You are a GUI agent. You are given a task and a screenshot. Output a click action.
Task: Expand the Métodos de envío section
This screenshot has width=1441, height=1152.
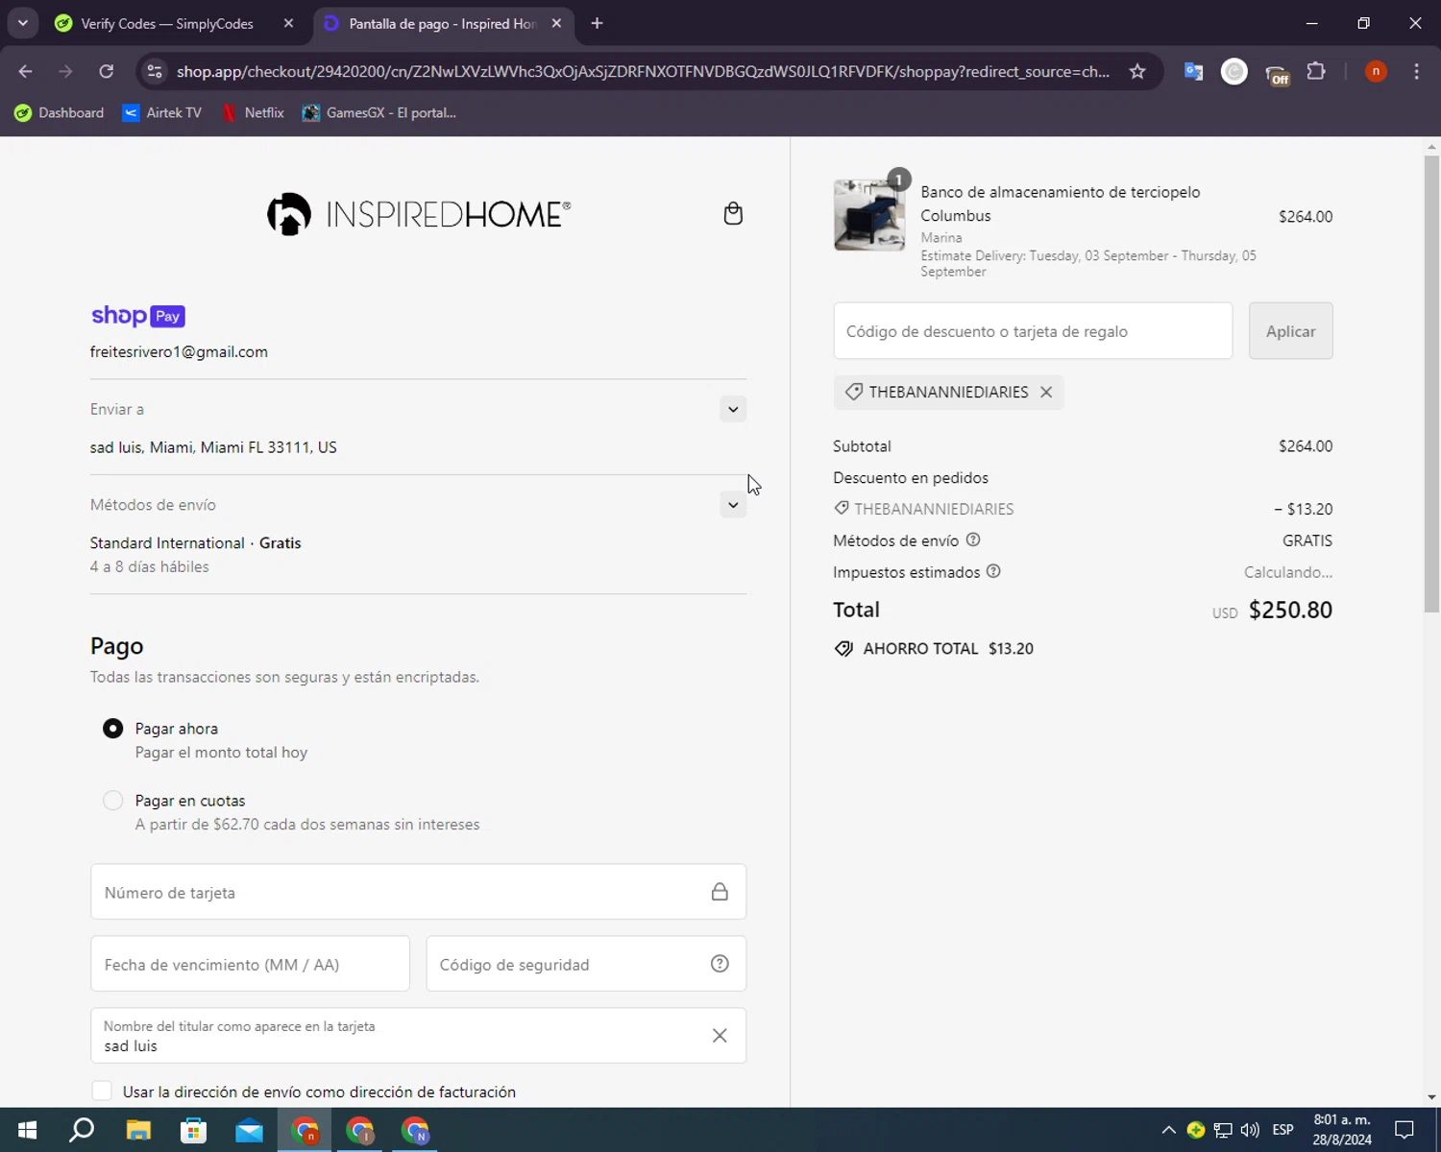(733, 505)
